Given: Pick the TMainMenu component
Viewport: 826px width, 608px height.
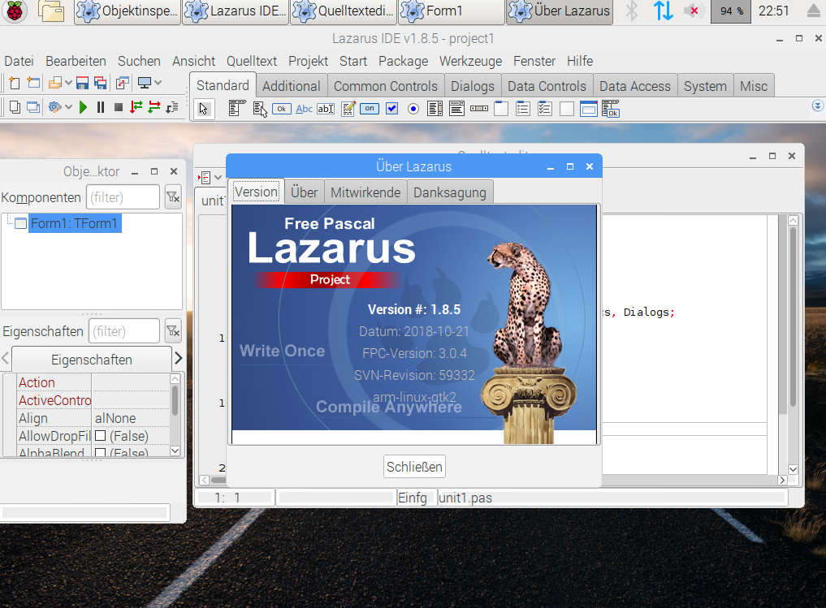Looking at the screenshot, I should pos(237,109).
